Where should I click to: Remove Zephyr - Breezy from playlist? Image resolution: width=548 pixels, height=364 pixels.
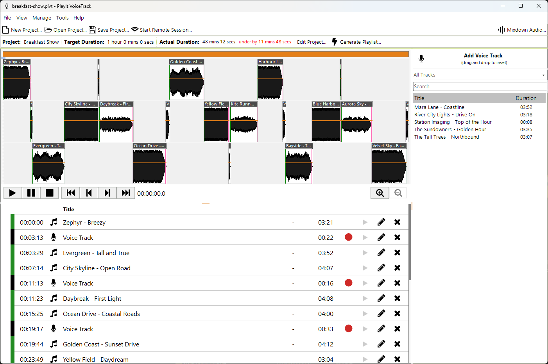point(397,222)
